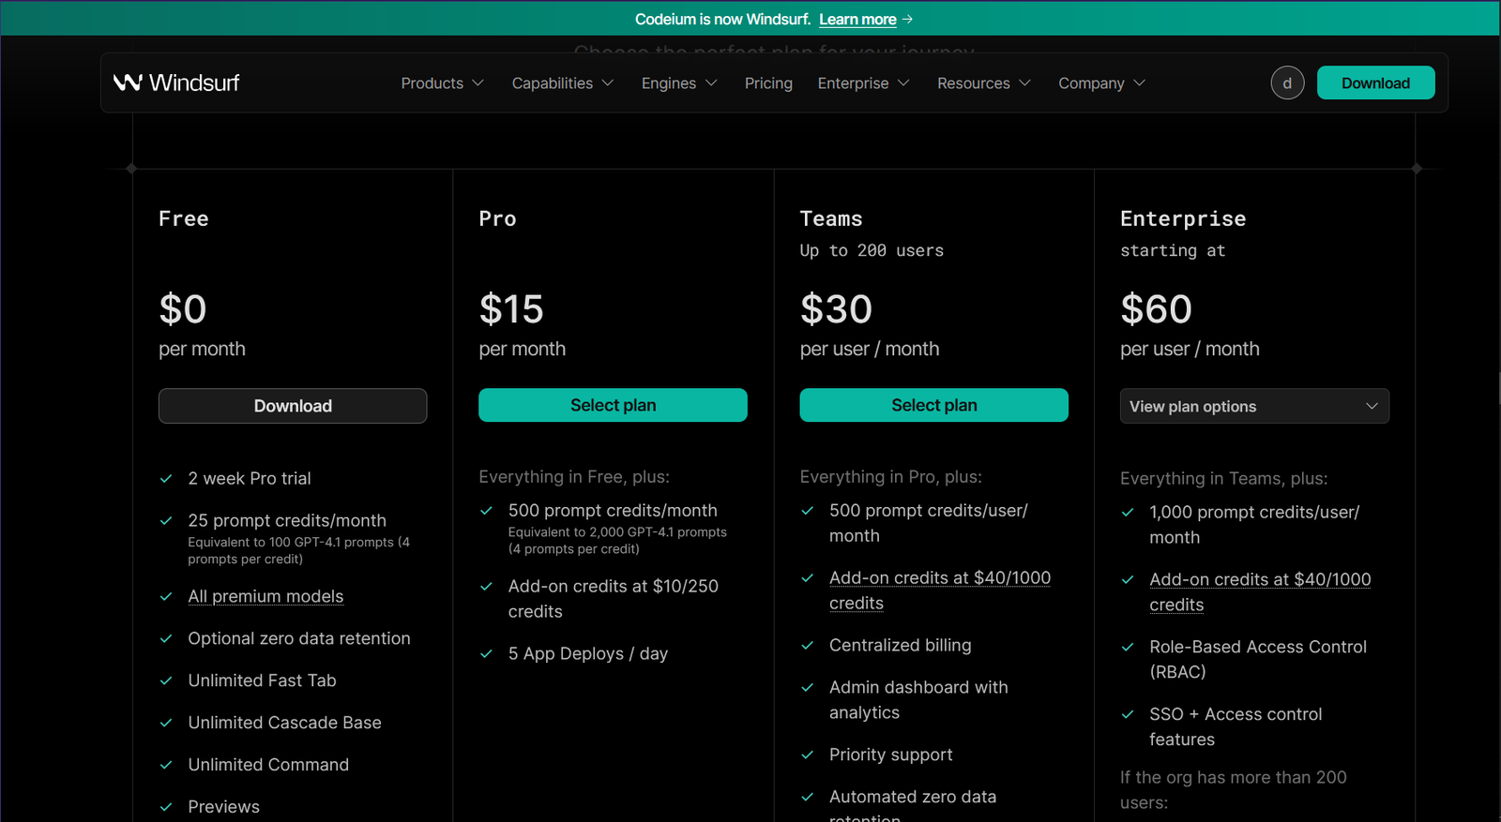
Task: Go to the Pricing page
Action: tap(768, 83)
